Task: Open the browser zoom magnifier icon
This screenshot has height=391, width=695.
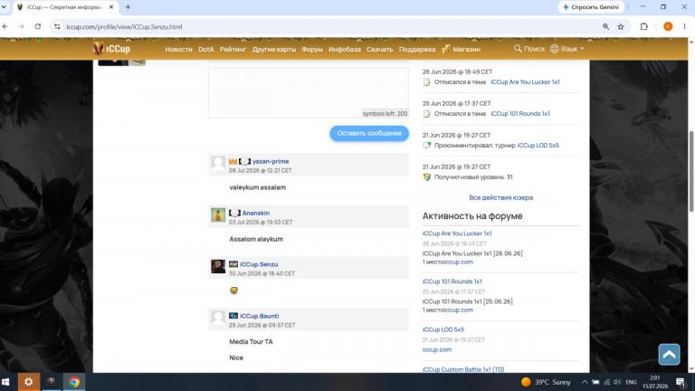Action: tap(606, 26)
